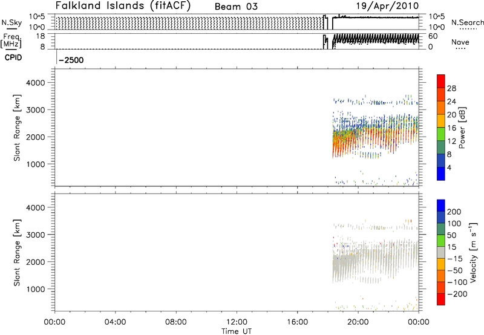This screenshot has height=335, width=484.
Task: Click the time tick label '12:00'
Action: pyautogui.click(x=237, y=322)
